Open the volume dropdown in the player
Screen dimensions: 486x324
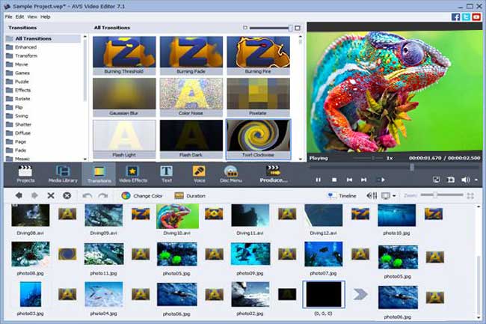[x=476, y=180]
